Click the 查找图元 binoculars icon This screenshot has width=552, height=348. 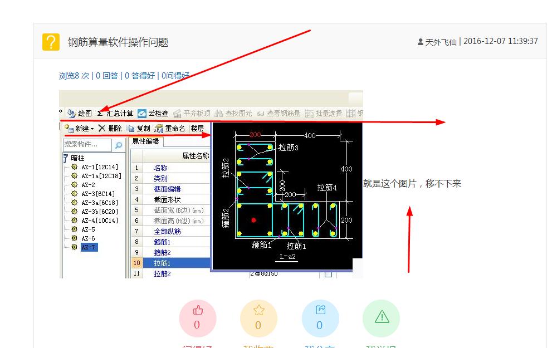pyautogui.click(x=218, y=113)
